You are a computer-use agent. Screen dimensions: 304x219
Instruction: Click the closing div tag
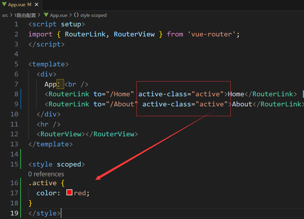(x=48, y=114)
